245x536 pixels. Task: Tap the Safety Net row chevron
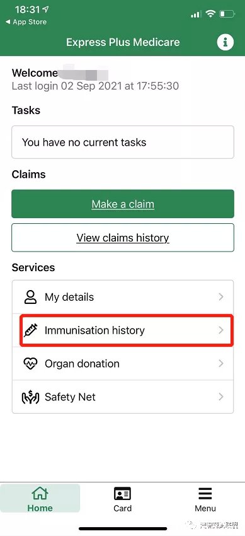pyautogui.click(x=221, y=397)
